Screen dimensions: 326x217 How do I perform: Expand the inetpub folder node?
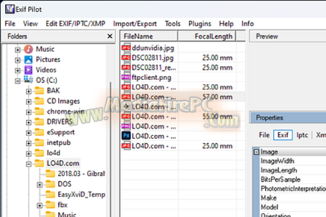(x=29, y=143)
